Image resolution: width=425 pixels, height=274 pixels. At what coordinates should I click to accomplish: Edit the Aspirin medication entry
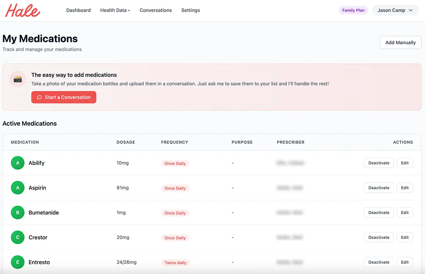(x=405, y=188)
